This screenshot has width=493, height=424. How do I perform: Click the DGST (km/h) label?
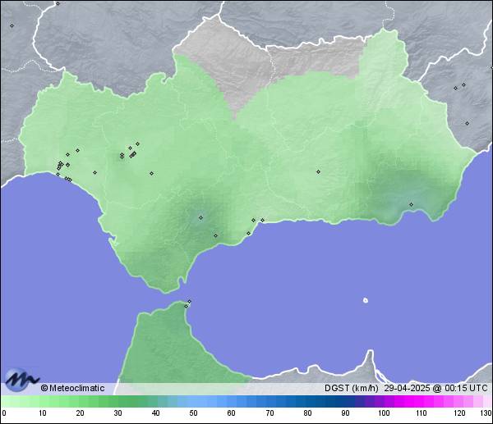351,388
